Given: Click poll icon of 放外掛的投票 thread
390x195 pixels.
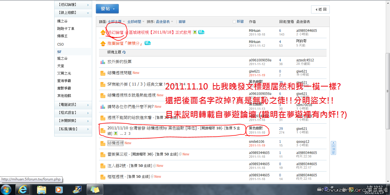Looking at the screenshot, I should [x=103, y=62].
